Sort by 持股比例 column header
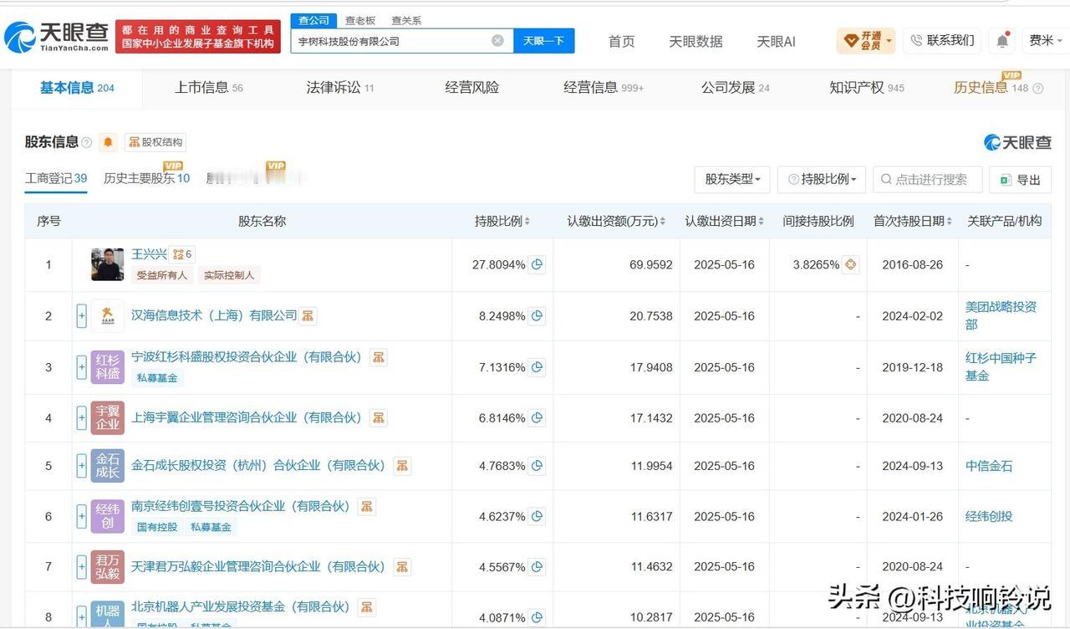The image size is (1070, 629). point(502,221)
